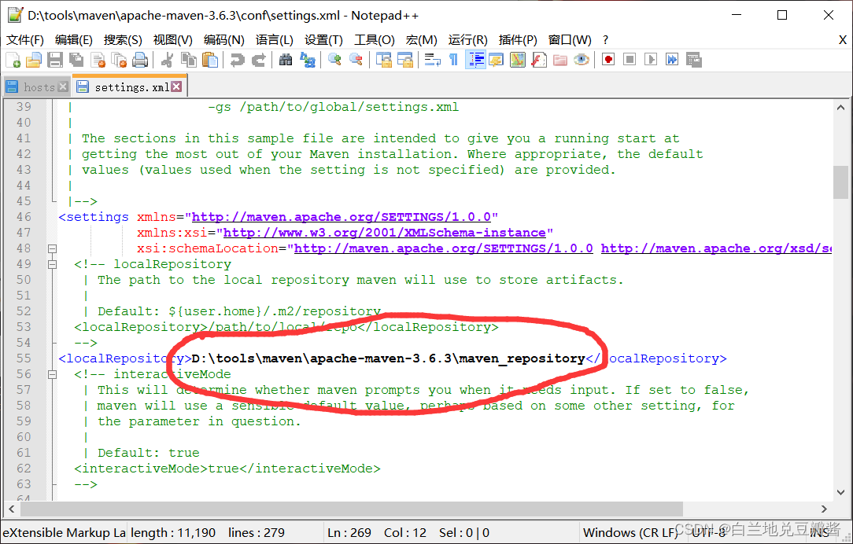Image resolution: width=853 pixels, height=544 pixels.
Task: Open the 窗口(W) menu
Action: tap(570, 39)
